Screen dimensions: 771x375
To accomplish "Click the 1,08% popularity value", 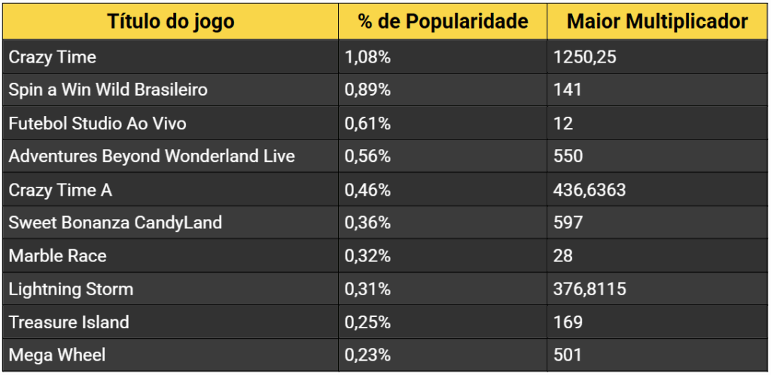I will 367,57.
